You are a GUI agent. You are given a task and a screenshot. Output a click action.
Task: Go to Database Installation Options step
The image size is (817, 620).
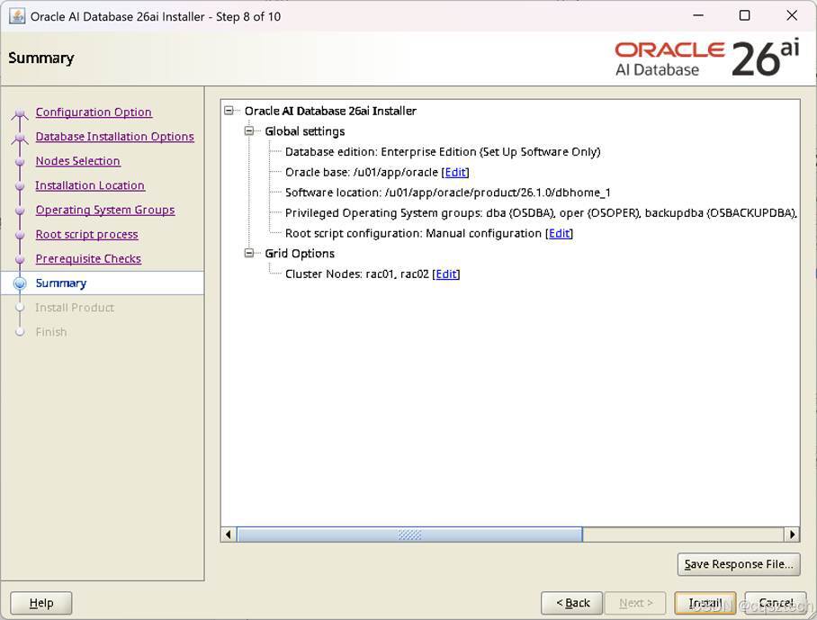click(114, 137)
